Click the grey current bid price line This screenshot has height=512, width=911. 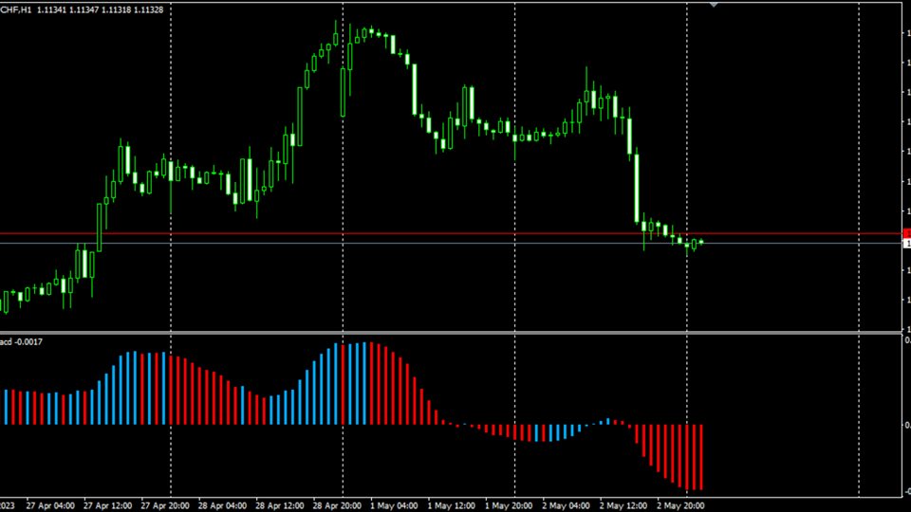click(451, 244)
